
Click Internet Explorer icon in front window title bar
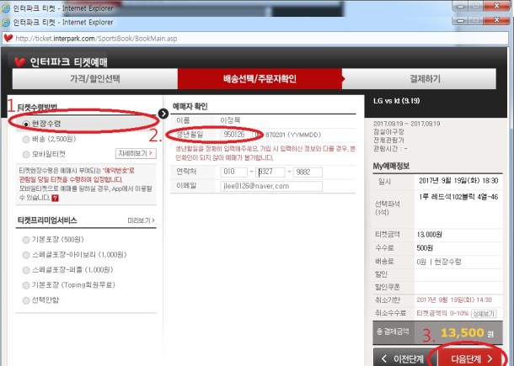pyautogui.click(x=6, y=22)
